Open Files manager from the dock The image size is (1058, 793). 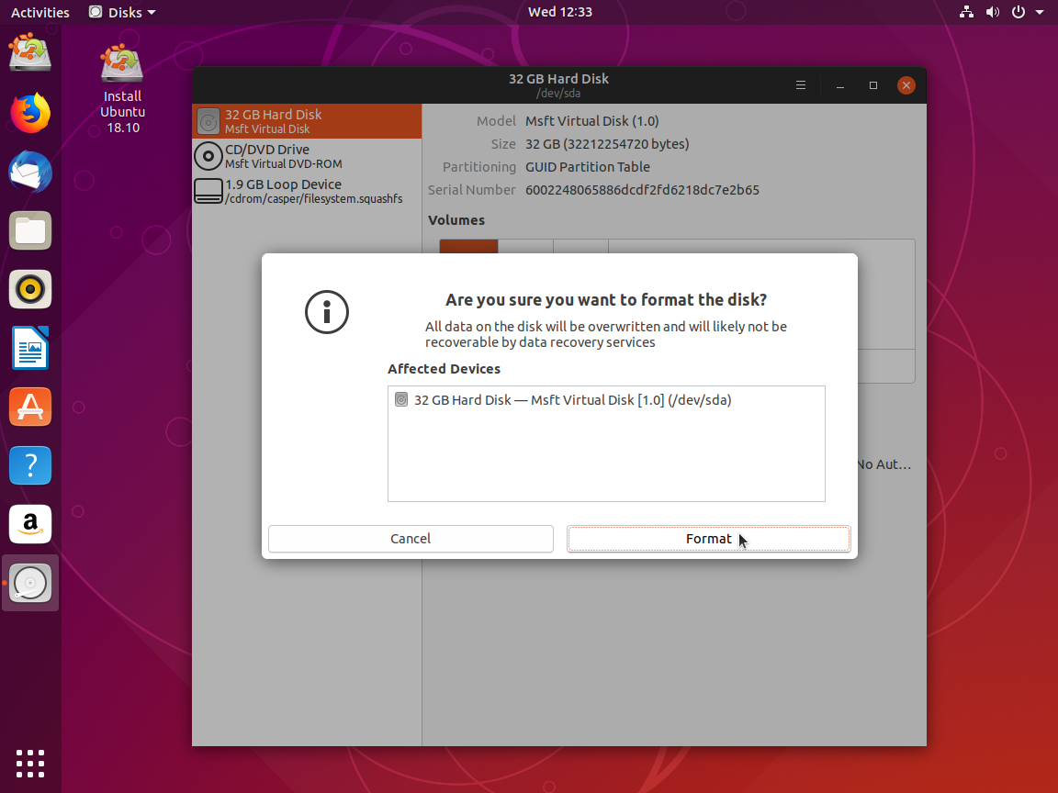point(30,230)
